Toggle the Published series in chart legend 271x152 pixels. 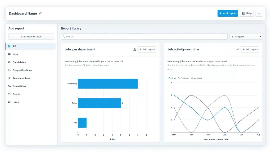pyautogui.click(x=183, y=78)
